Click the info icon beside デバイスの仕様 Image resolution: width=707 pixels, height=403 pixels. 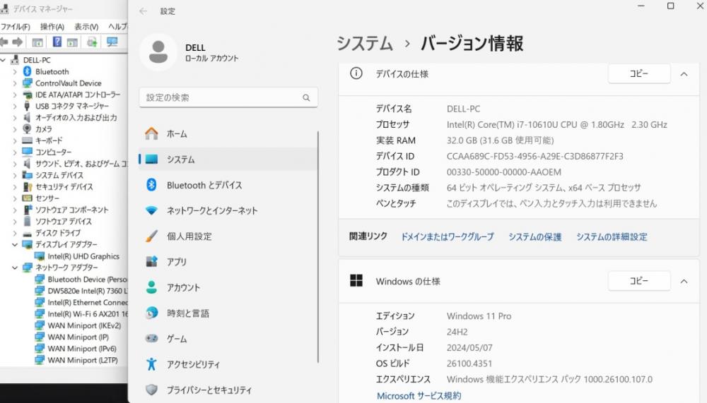point(356,73)
